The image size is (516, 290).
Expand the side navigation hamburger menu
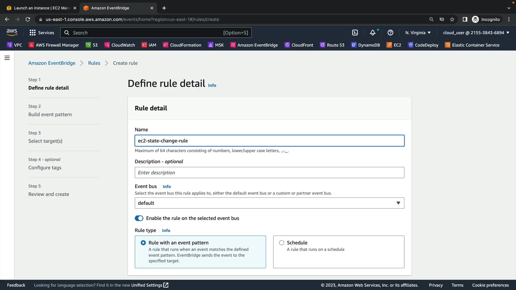[x=7, y=58]
